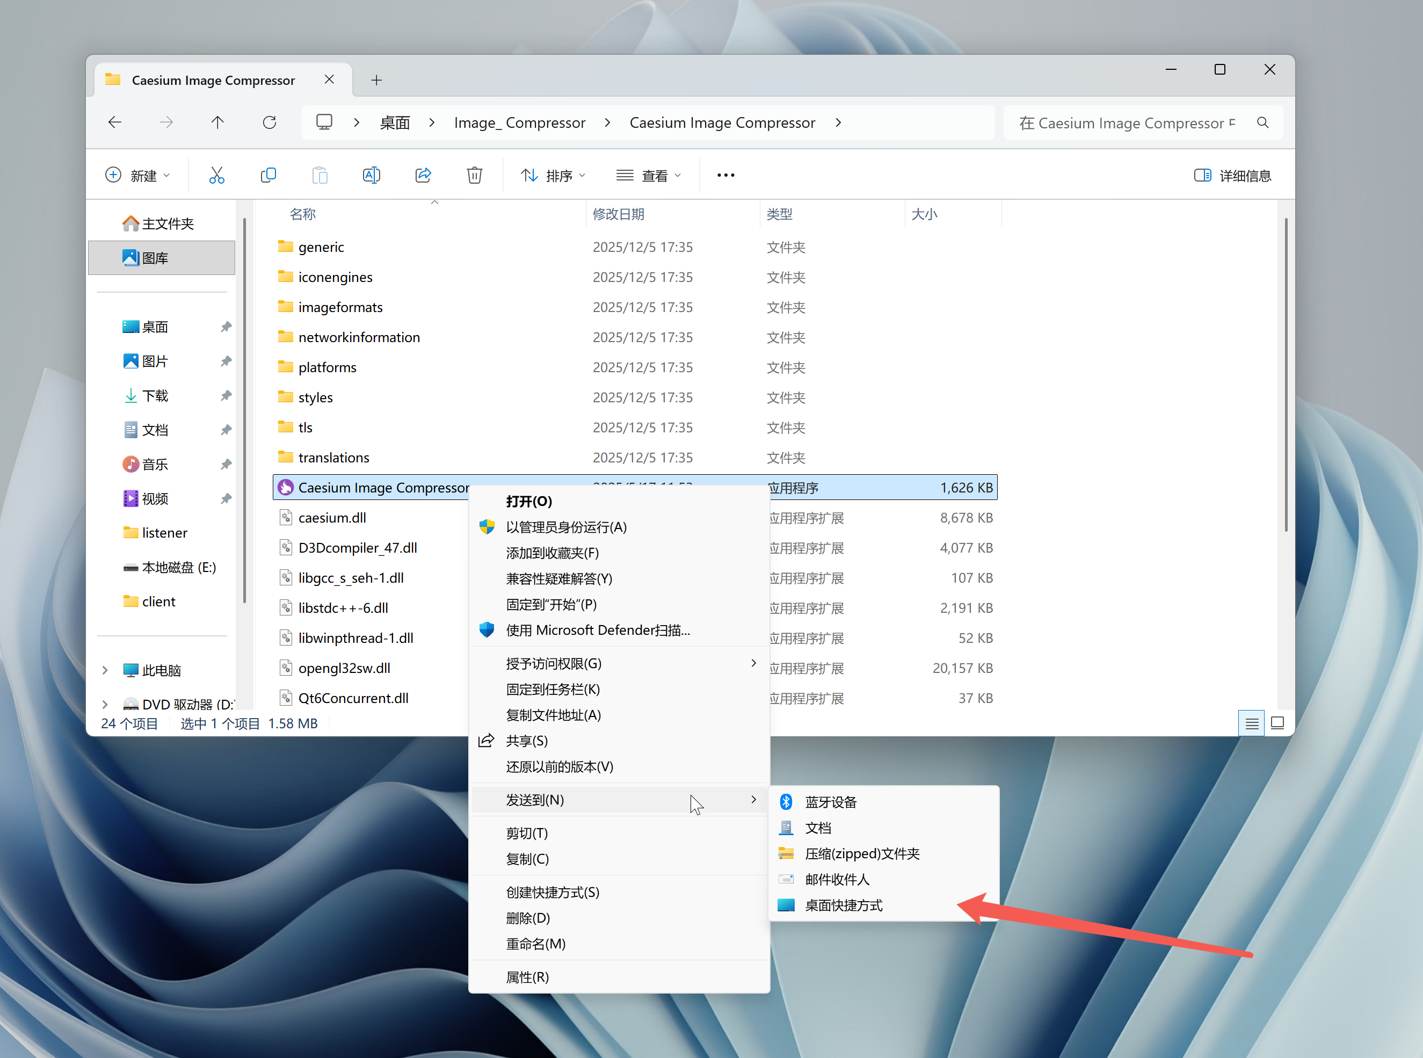Screen dimensions: 1423x1058
Task: Click the Cut scissors icon in toolbar
Action: pos(216,175)
